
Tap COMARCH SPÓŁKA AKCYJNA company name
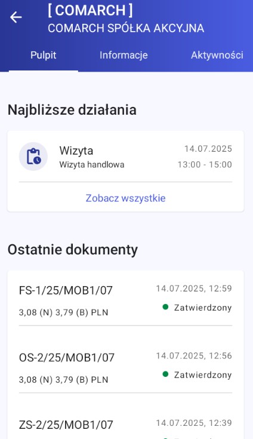click(126, 28)
